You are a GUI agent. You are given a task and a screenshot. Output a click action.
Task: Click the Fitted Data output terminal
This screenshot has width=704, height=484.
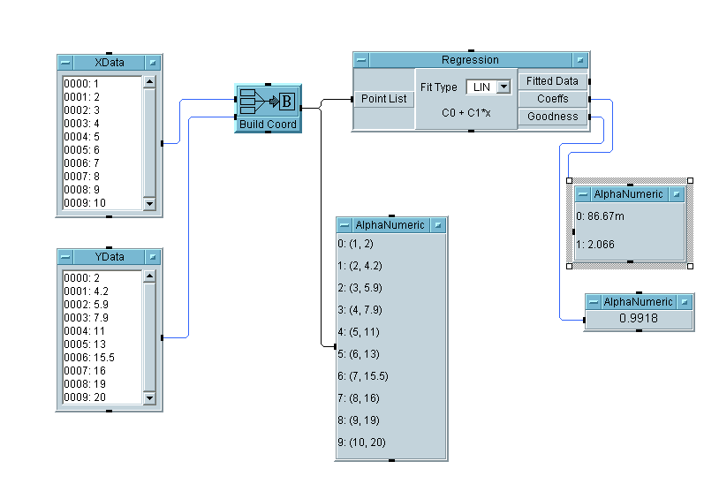click(552, 81)
